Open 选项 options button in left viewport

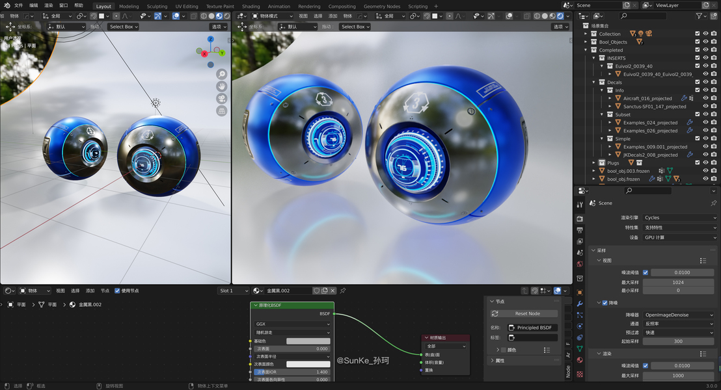219,27
